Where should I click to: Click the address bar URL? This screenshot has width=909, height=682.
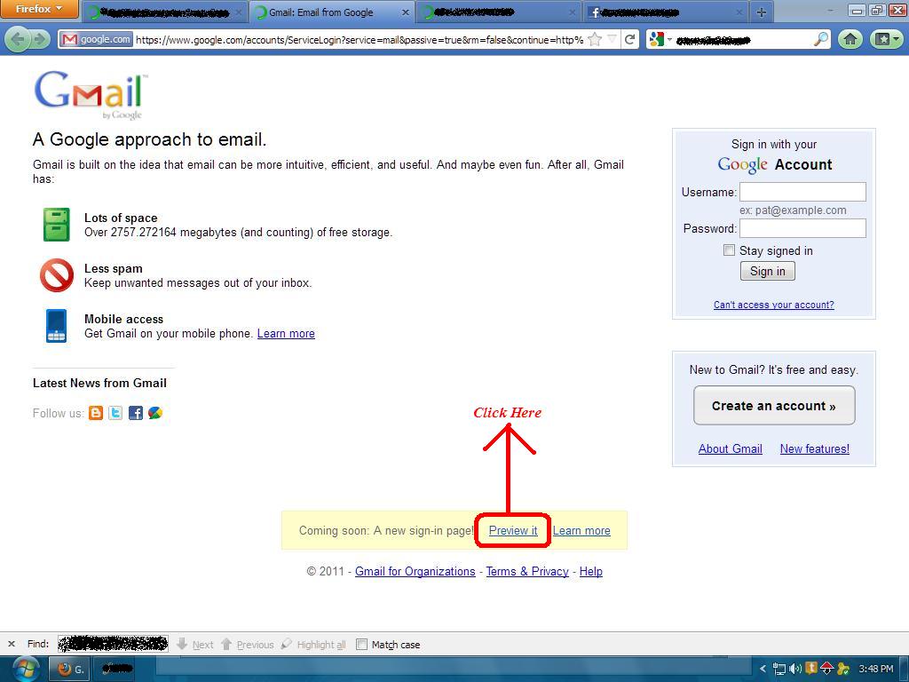[360, 39]
